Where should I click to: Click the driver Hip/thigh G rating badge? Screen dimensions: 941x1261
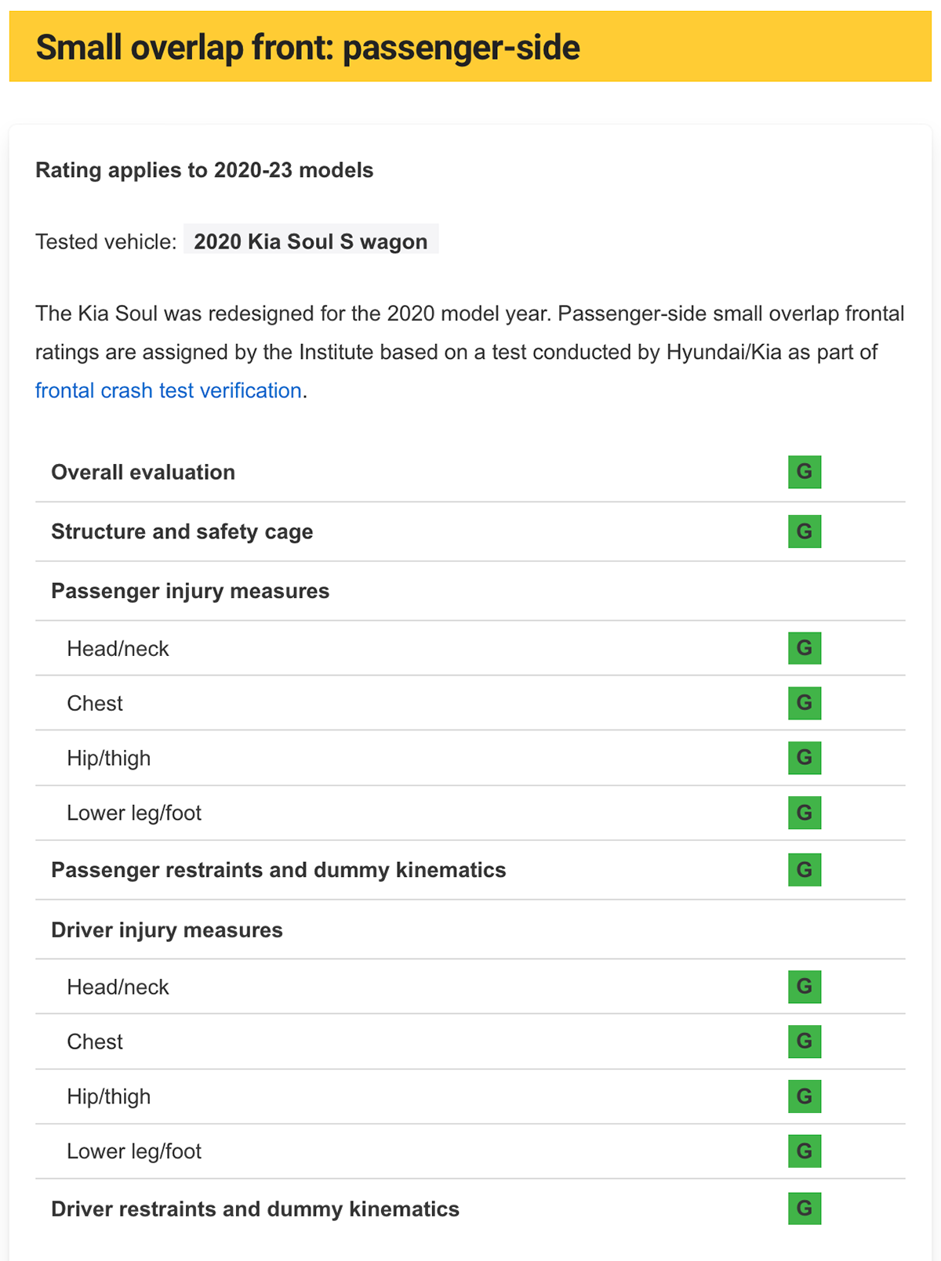pos(805,1096)
